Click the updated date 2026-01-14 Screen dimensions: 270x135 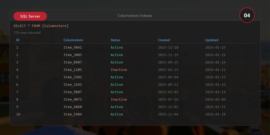[215, 92]
